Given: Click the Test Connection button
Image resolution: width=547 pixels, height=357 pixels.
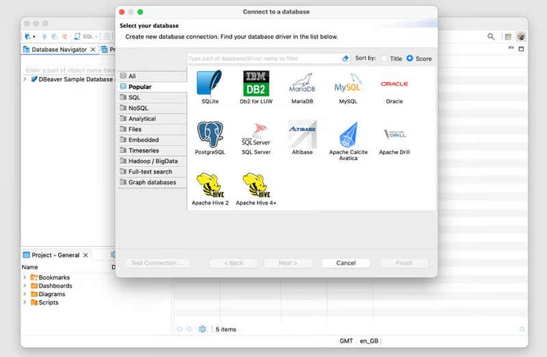Looking at the screenshot, I should (157, 263).
